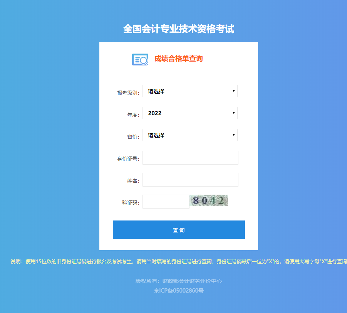Click the 报考级别 field label
Screen dimensions: 347x313
pos(127,91)
